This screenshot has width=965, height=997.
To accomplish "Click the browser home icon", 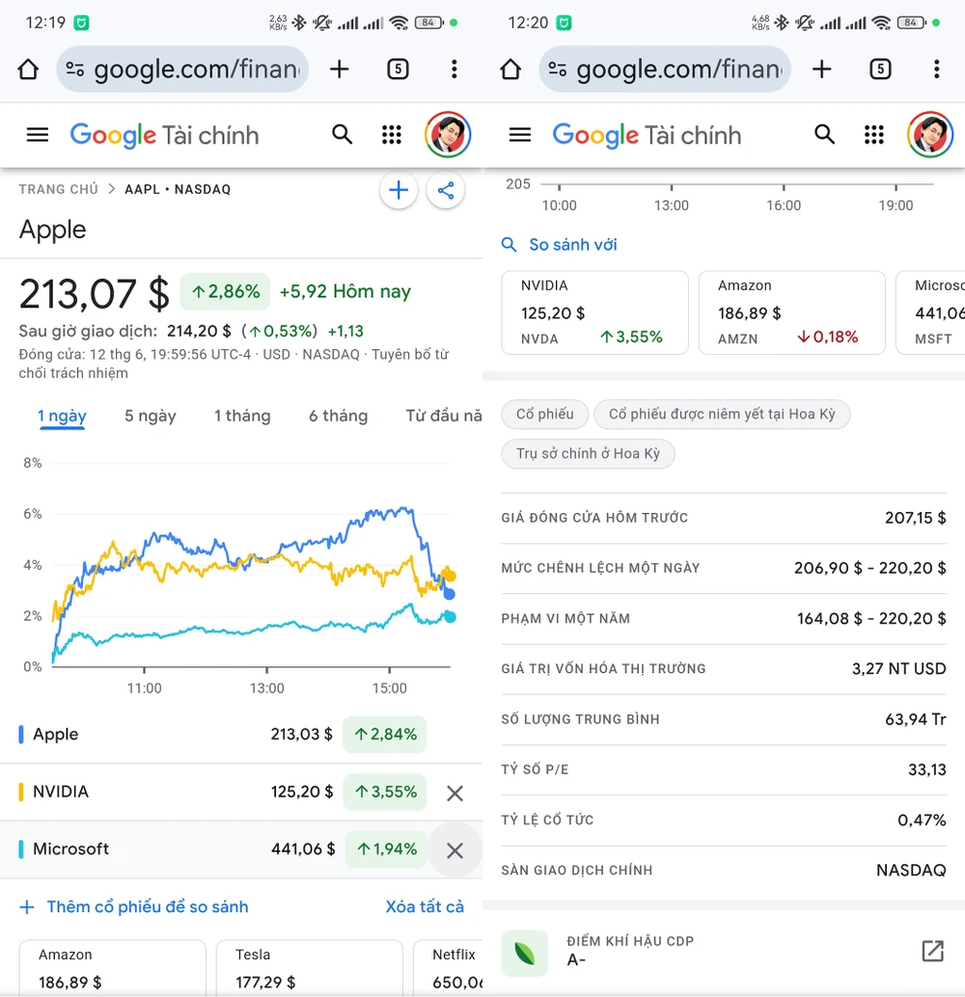I will (28, 68).
